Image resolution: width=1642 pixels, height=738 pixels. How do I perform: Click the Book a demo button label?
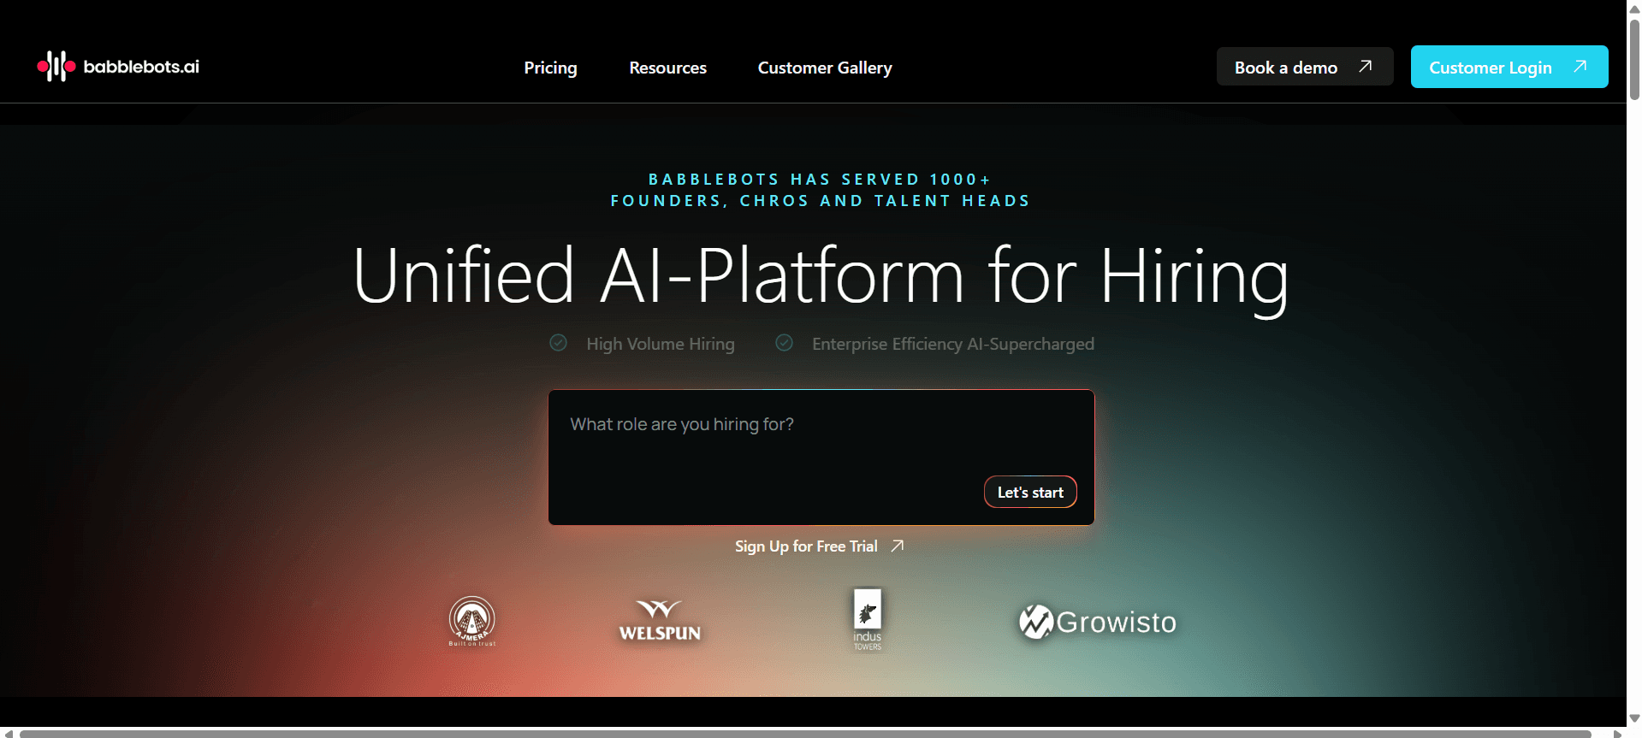pos(1285,68)
